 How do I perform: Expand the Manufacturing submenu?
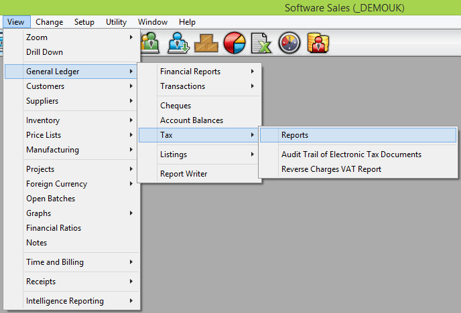click(71, 150)
